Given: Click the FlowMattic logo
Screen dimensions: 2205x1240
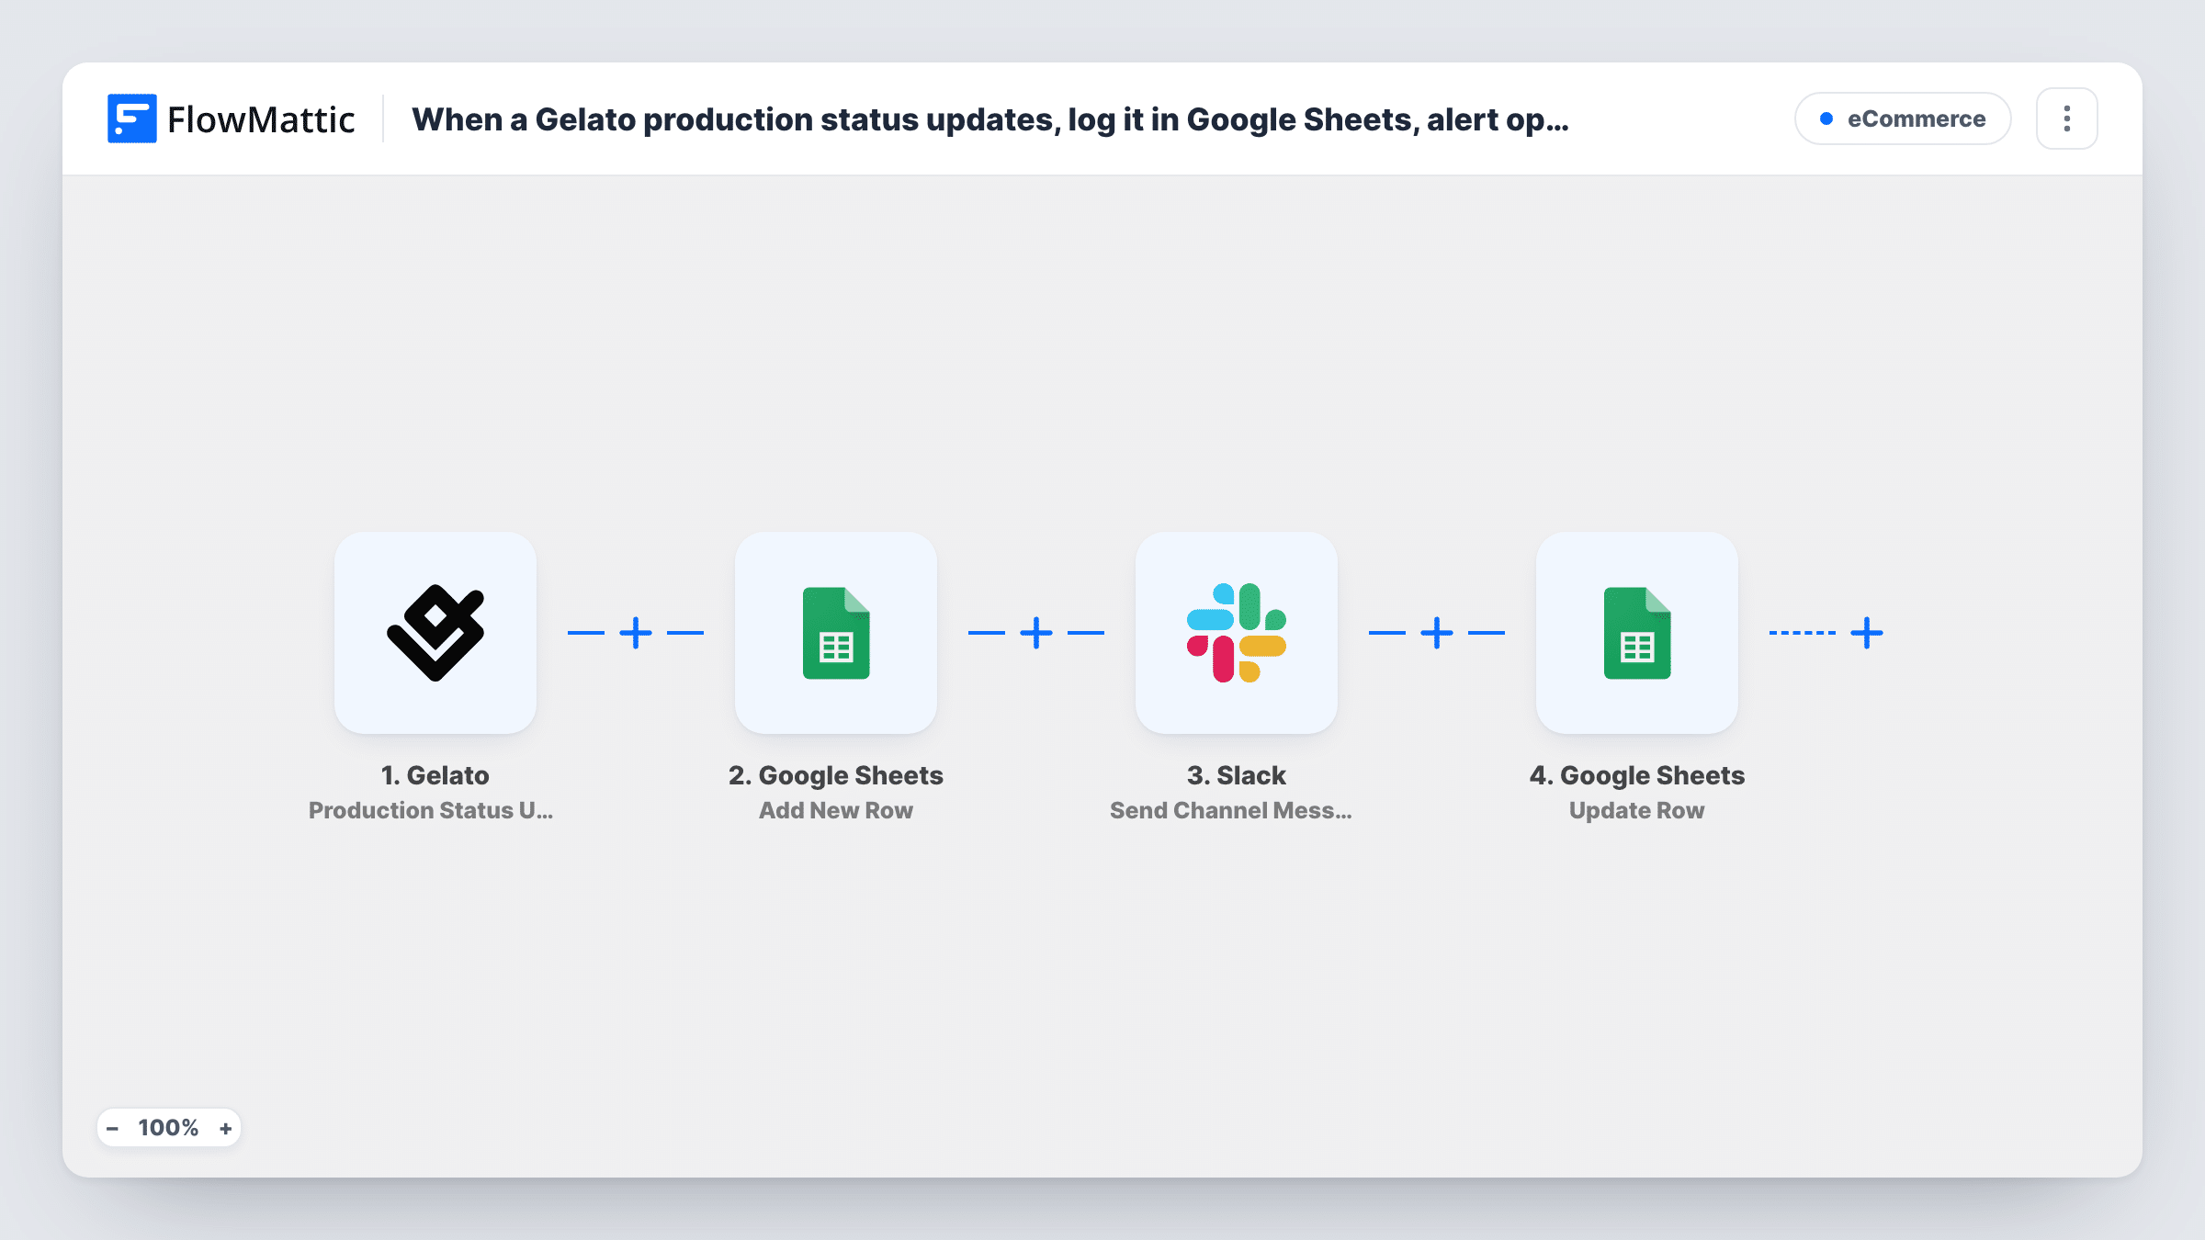Looking at the screenshot, I should click(x=231, y=118).
